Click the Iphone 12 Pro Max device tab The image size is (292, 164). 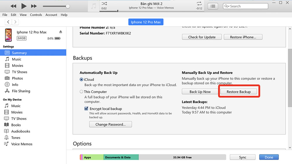146,22
